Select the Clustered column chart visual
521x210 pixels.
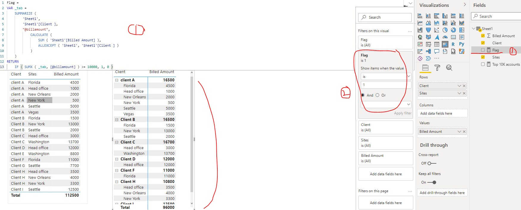(x=445, y=16)
